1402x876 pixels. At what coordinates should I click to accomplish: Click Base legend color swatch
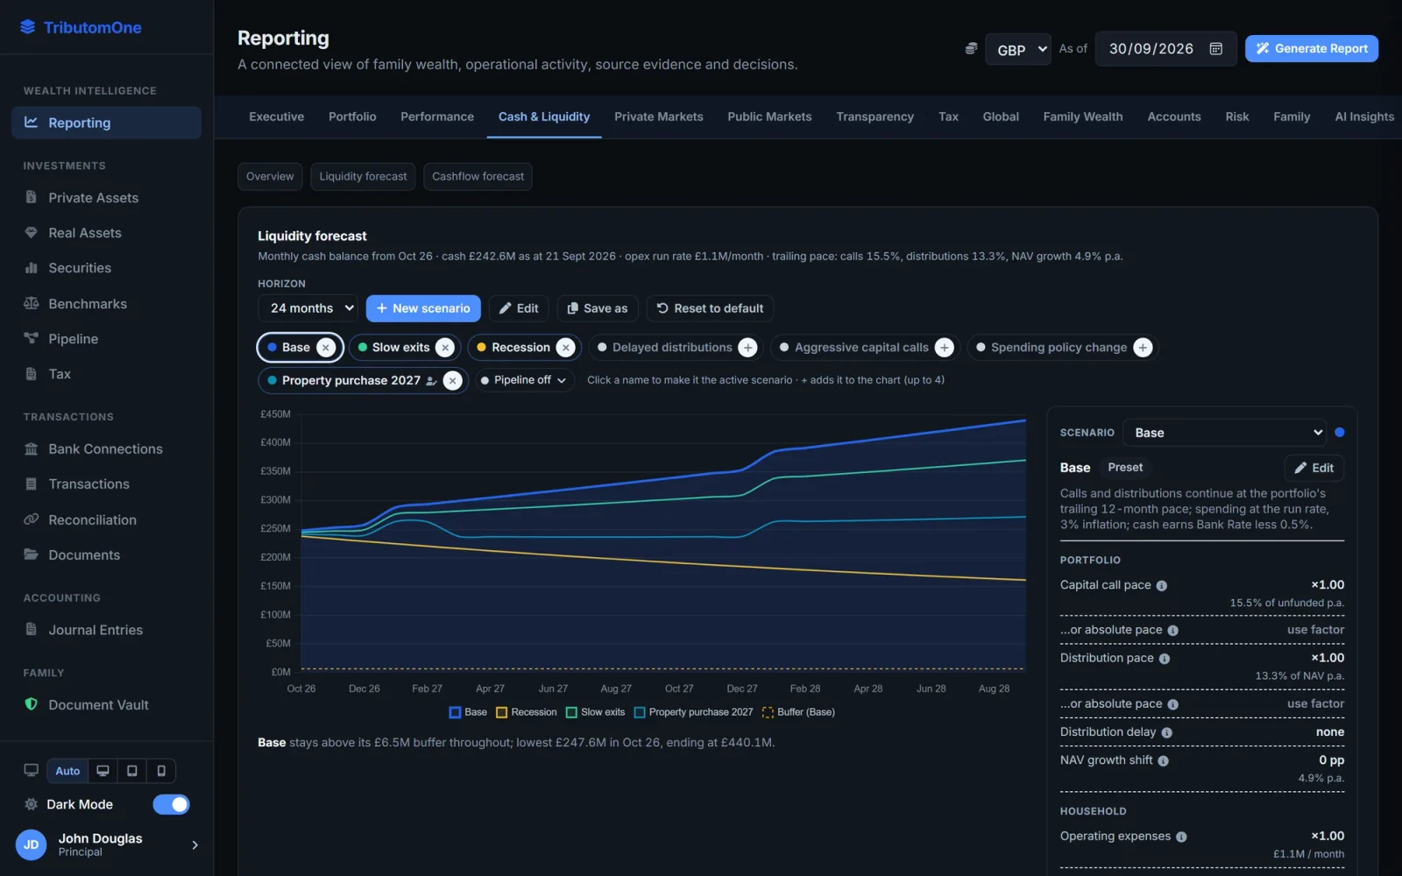(x=455, y=713)
